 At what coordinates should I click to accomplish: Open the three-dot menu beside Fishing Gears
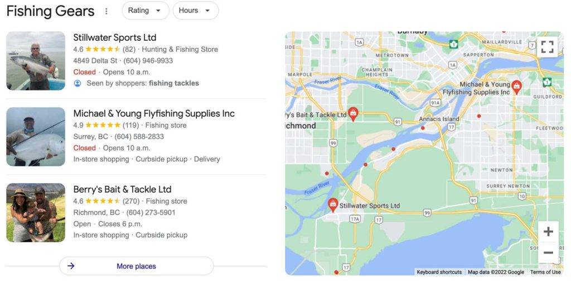tap(107, 11)
